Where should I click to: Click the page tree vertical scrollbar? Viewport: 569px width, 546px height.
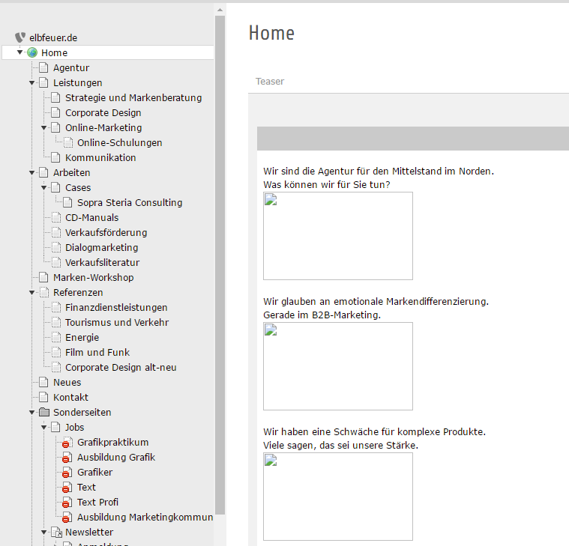(x=220, y=262)
